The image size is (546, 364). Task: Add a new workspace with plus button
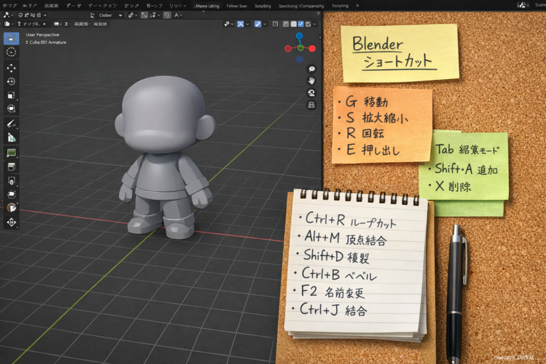point(357,6)
